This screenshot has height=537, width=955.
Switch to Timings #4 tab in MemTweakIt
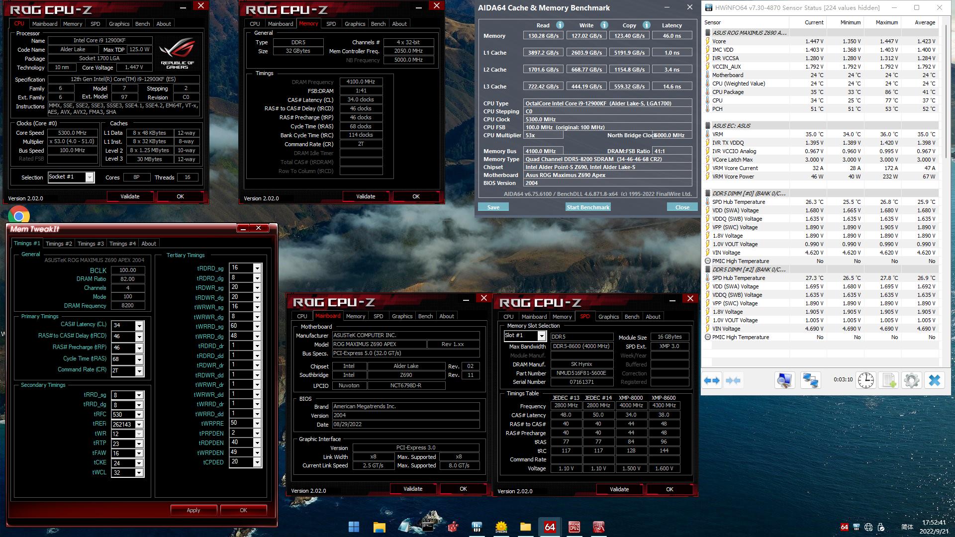[x=122, y=244]
